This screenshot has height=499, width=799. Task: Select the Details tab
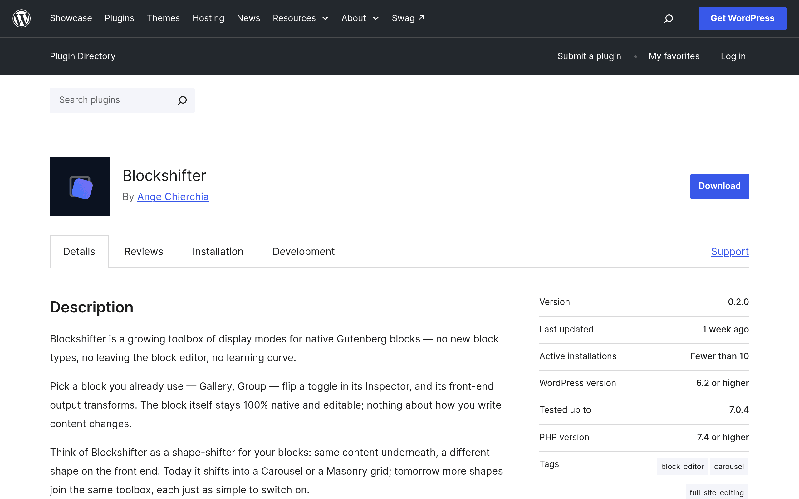pos(79,251)
